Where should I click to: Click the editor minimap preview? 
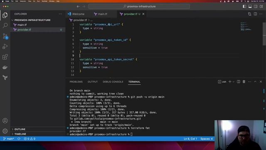(246, 26)
